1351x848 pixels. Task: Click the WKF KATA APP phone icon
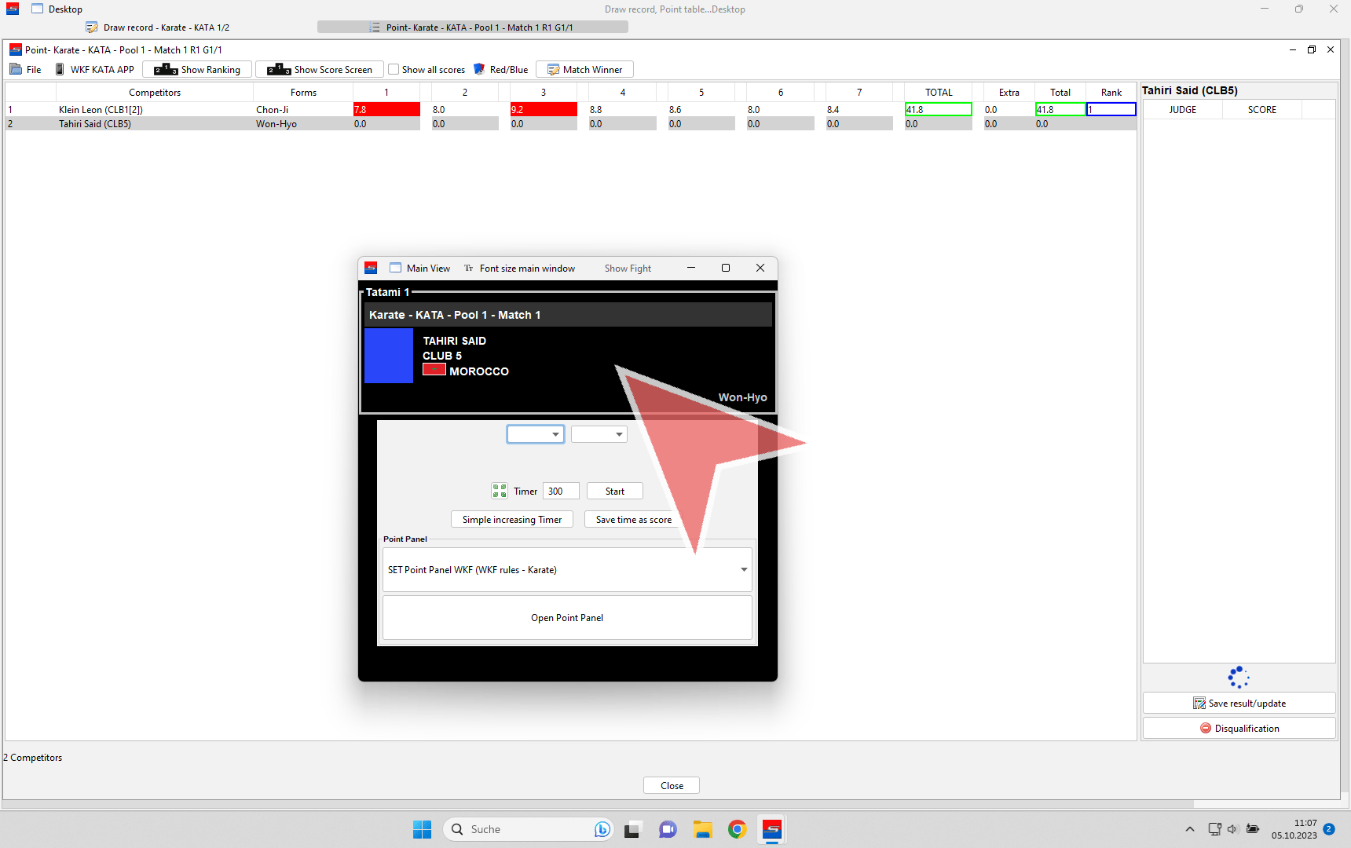coord(60,69)
